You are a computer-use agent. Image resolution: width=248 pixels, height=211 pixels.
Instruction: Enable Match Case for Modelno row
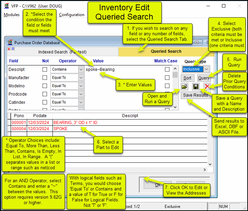(167, 86)
